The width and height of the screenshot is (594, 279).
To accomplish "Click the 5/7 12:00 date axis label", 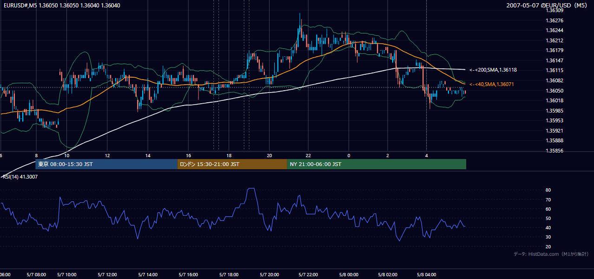I will pyautogui.click(x=107, y=274).
